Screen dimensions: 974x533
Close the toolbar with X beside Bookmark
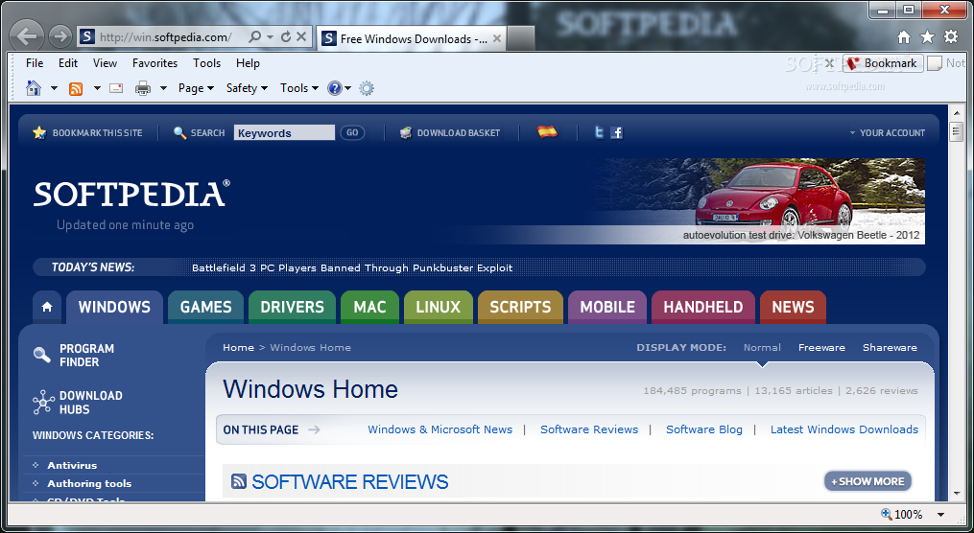(x=829, y=63)
